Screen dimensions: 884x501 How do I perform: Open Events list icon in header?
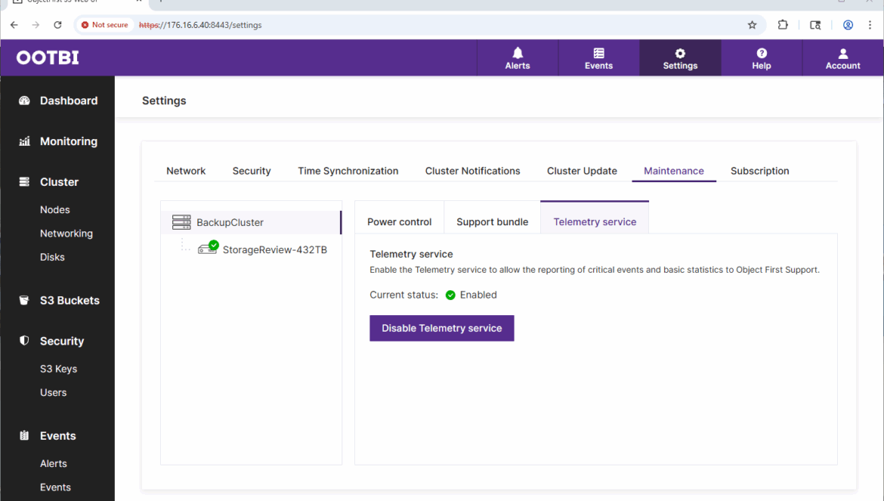[x=598, y=53]
